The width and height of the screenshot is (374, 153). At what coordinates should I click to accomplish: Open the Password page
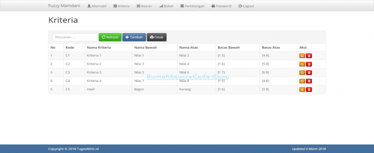221,6
